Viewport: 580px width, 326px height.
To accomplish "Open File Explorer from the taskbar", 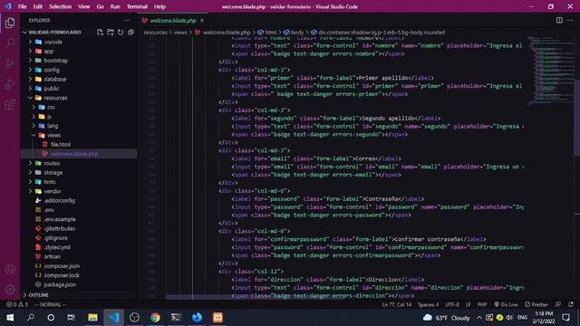I will click(x=92, y=318).
